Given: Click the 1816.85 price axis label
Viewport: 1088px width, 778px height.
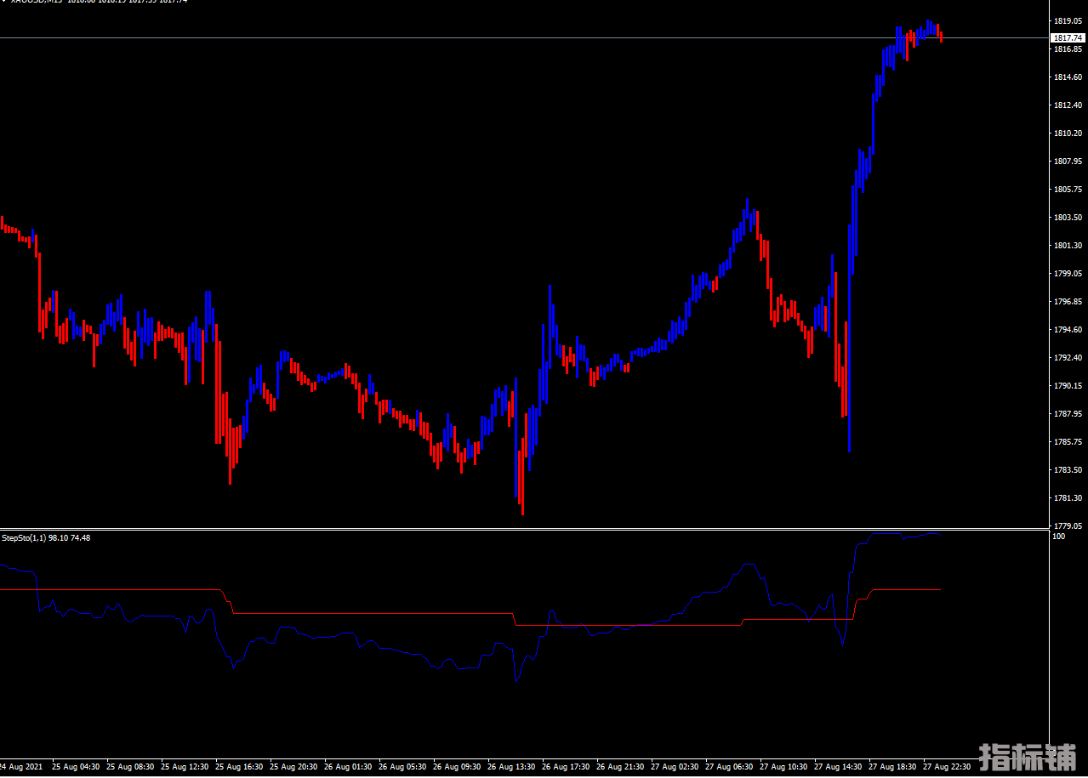Looking at the screenshot, I should [1067, 49].
